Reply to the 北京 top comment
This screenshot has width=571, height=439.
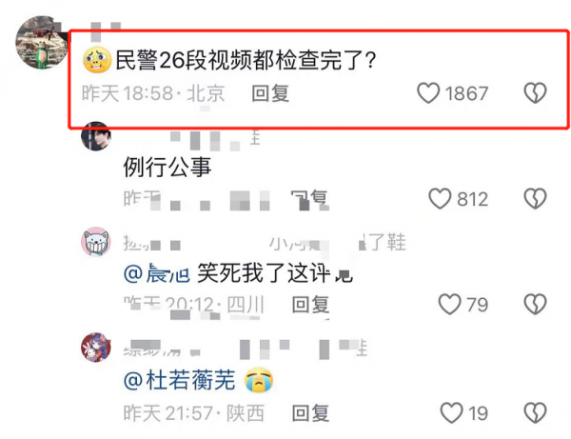[x=270, y=93]
